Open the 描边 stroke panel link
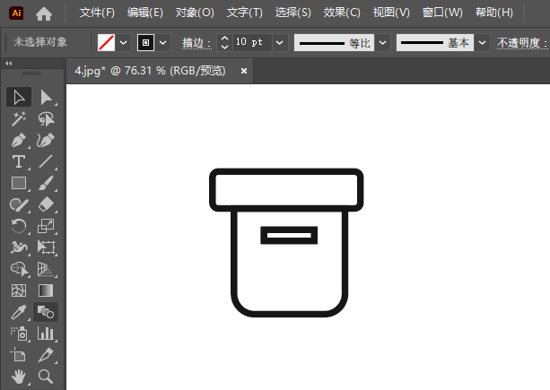 click(x=196, y=43)
